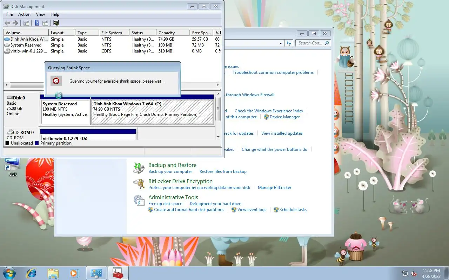Image resolution: width=449 pixels, height=280 pixels.
Task: Open Free up disk space link
Action: tap(165, 204)
